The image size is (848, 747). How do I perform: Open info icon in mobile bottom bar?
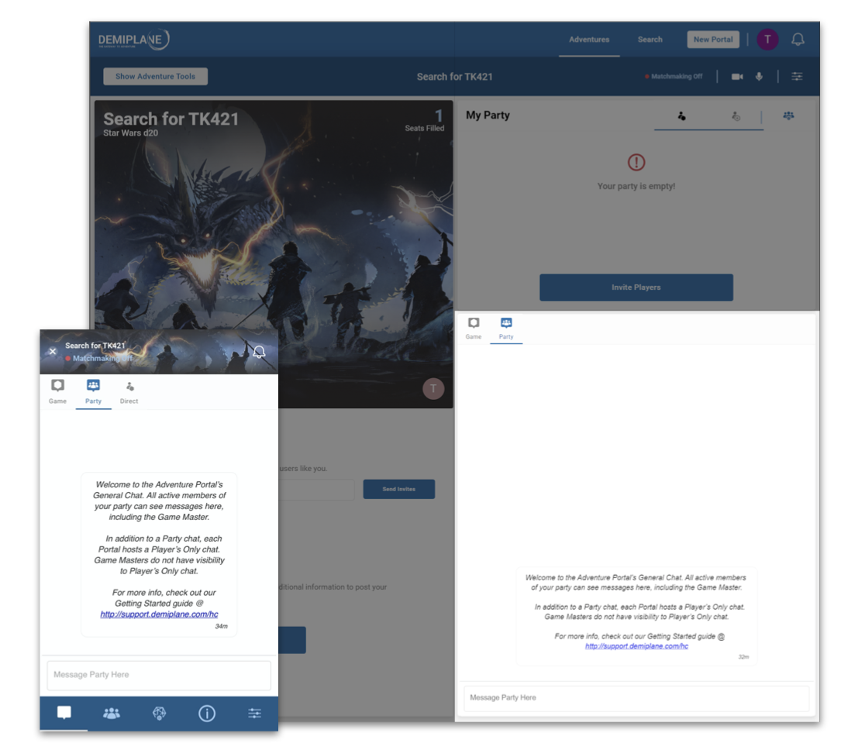click(207, 714)
